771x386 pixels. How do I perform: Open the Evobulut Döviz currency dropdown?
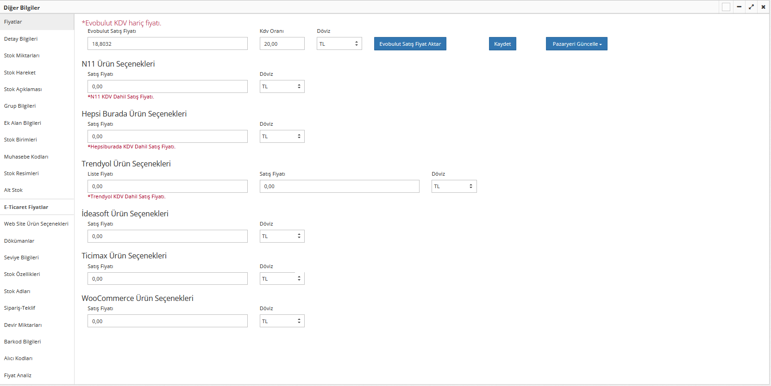tap(339, 44)
